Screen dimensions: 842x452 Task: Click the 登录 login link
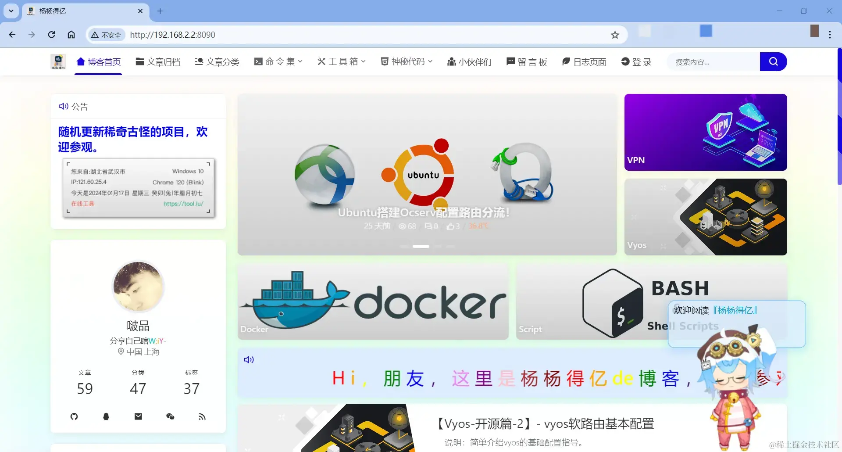point(636,62)
